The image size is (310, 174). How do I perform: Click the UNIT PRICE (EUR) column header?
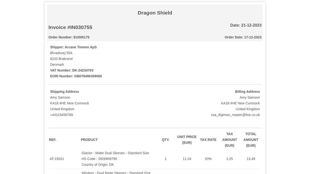(x=187, y=140)
